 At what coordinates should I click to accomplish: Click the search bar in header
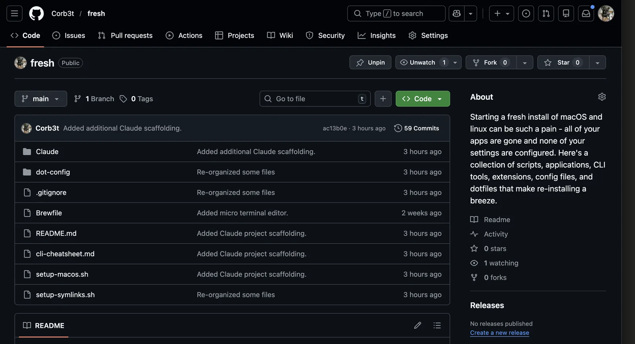pyautogui.click(x=396, y=13)
